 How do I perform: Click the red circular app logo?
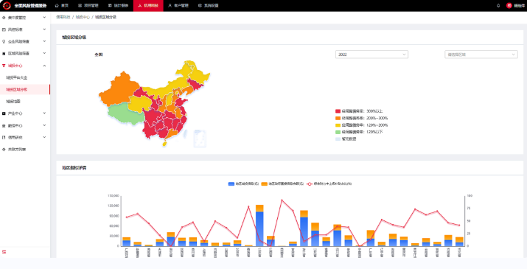[7, 6]
